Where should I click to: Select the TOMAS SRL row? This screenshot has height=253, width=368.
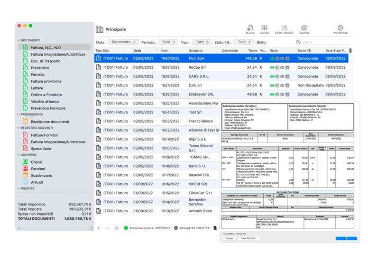157,157
